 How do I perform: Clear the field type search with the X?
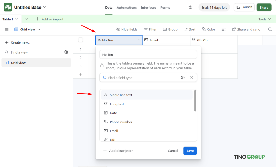(191, 77)
